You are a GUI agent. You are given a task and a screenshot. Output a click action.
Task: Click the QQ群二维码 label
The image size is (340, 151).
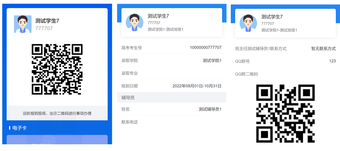pyautogui.click(x=246, y=74)
